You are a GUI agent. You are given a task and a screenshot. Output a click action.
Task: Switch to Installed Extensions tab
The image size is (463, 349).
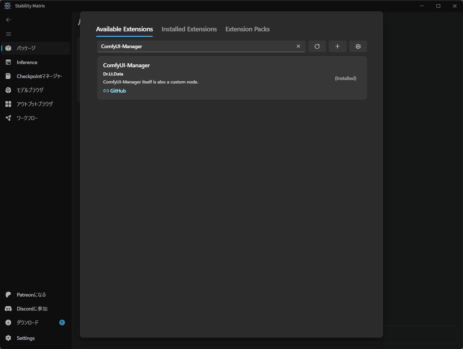point(189,29)
